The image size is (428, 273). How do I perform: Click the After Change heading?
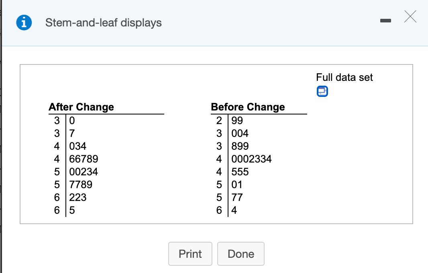82,107
